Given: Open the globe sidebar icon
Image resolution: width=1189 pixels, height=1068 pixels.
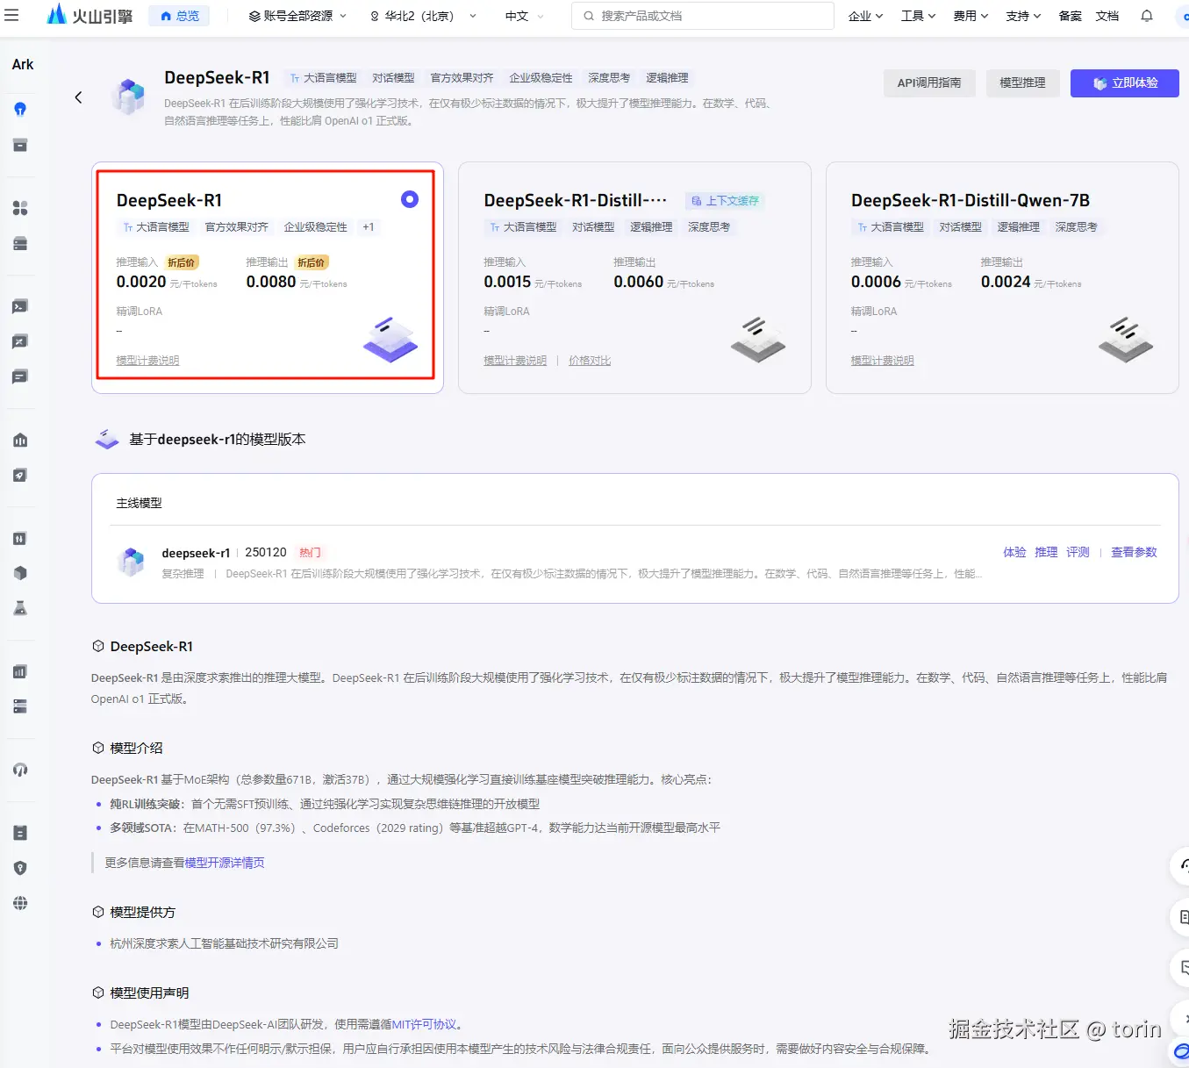Looking at the screenshot, I should click(20, 903).
